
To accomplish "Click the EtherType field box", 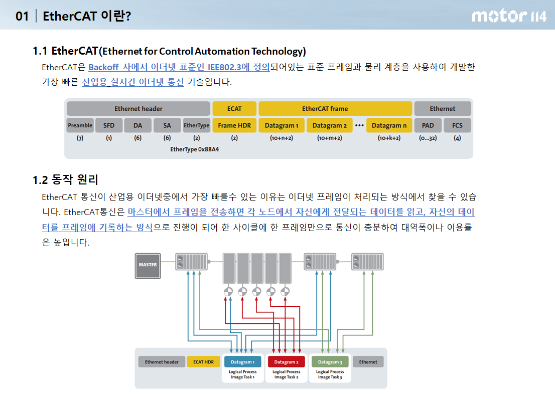I will tap(196, 125).
